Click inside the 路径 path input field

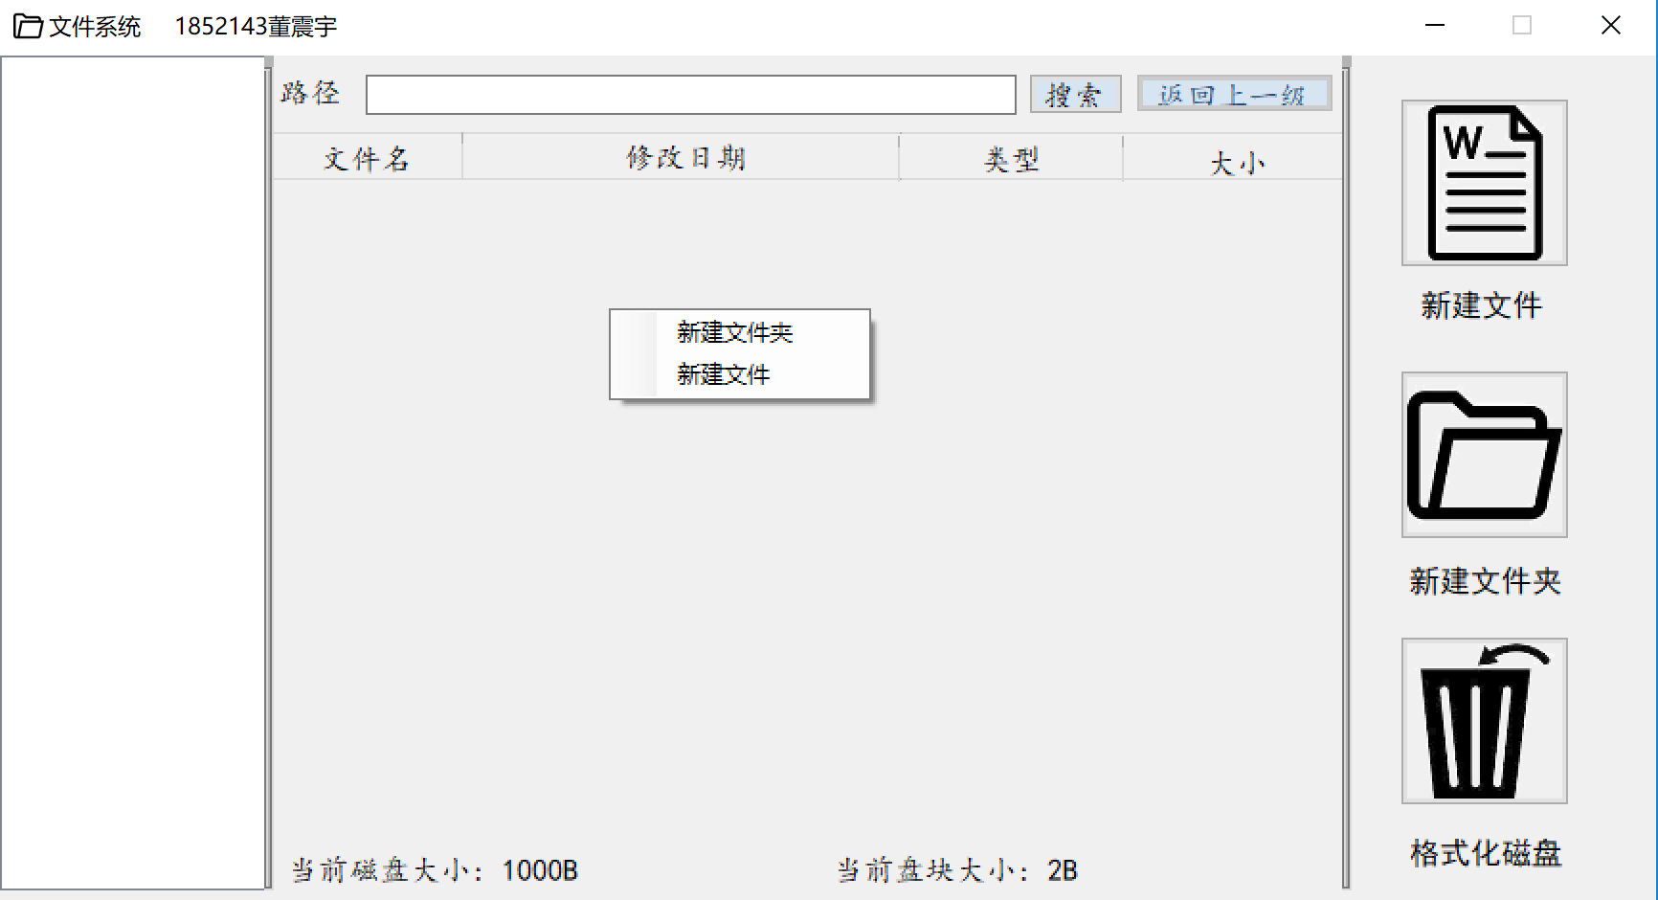[x=689, y=94]
